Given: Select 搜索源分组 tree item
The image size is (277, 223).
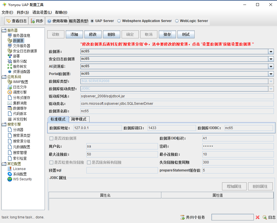Looking at the screenshot, I should coord(21,141).
